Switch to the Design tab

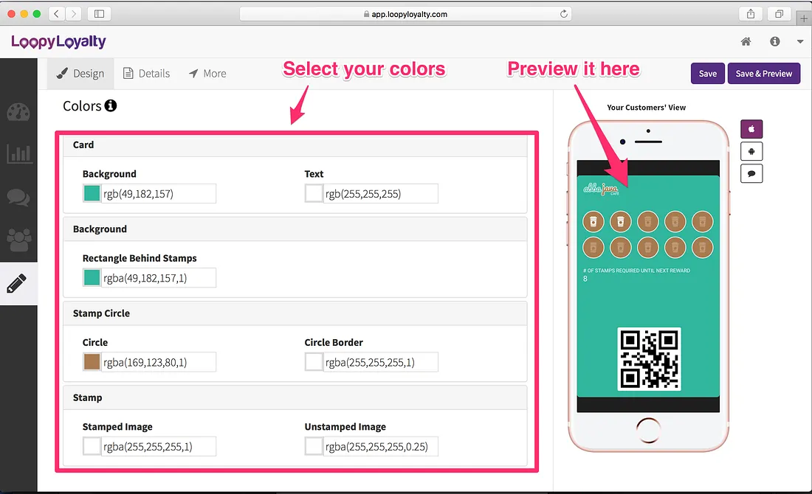click(x=80, y=74)
